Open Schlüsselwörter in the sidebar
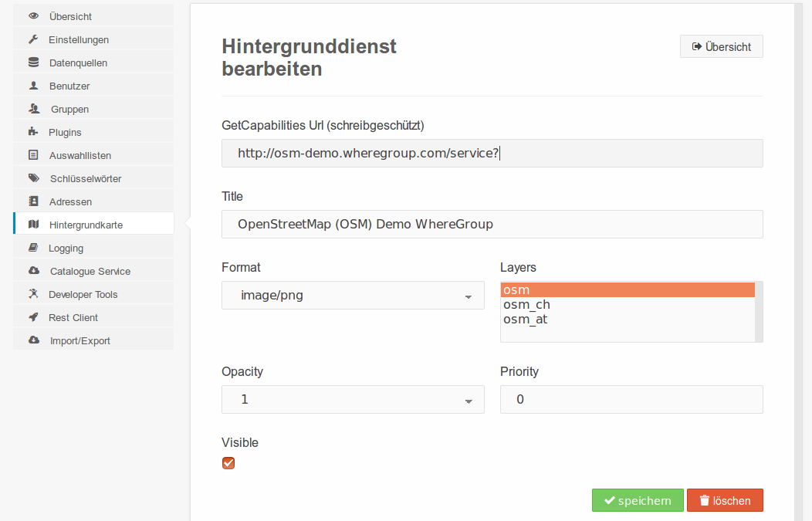Screen dimensions: 812x521 coord(93,178)
